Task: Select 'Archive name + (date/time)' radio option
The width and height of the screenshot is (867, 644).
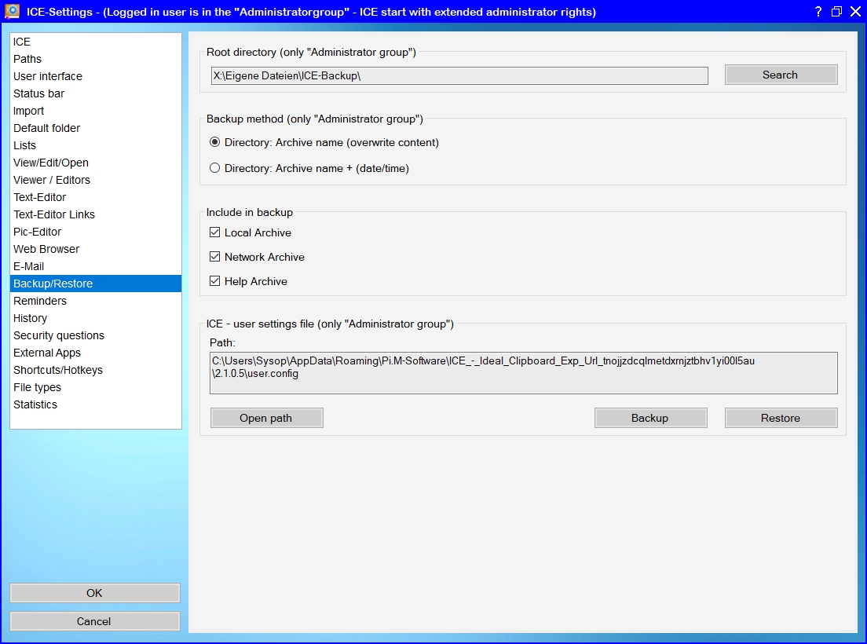Action: [x=215, y=168]
